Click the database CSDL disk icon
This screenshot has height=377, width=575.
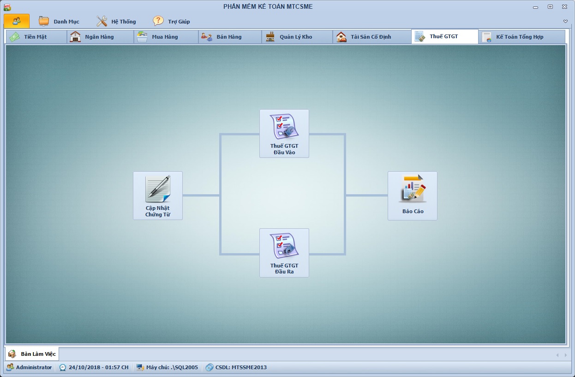pos(210,367)
